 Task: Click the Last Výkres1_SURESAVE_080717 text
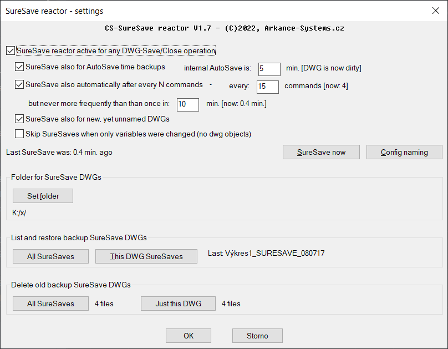pyautogui.click(x=266, y=253)
